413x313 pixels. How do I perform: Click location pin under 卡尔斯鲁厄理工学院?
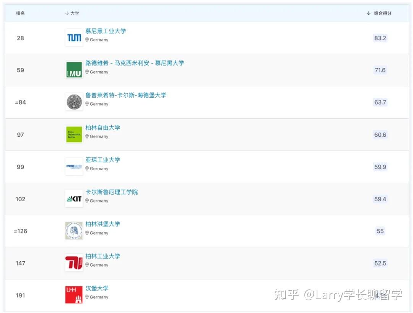click(x=87, y=201)
